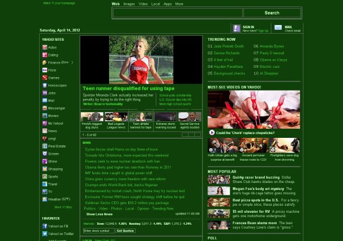Open Megan Fox's body art mystery story
The height and width of the screenshot is (241, 343).
258,189
